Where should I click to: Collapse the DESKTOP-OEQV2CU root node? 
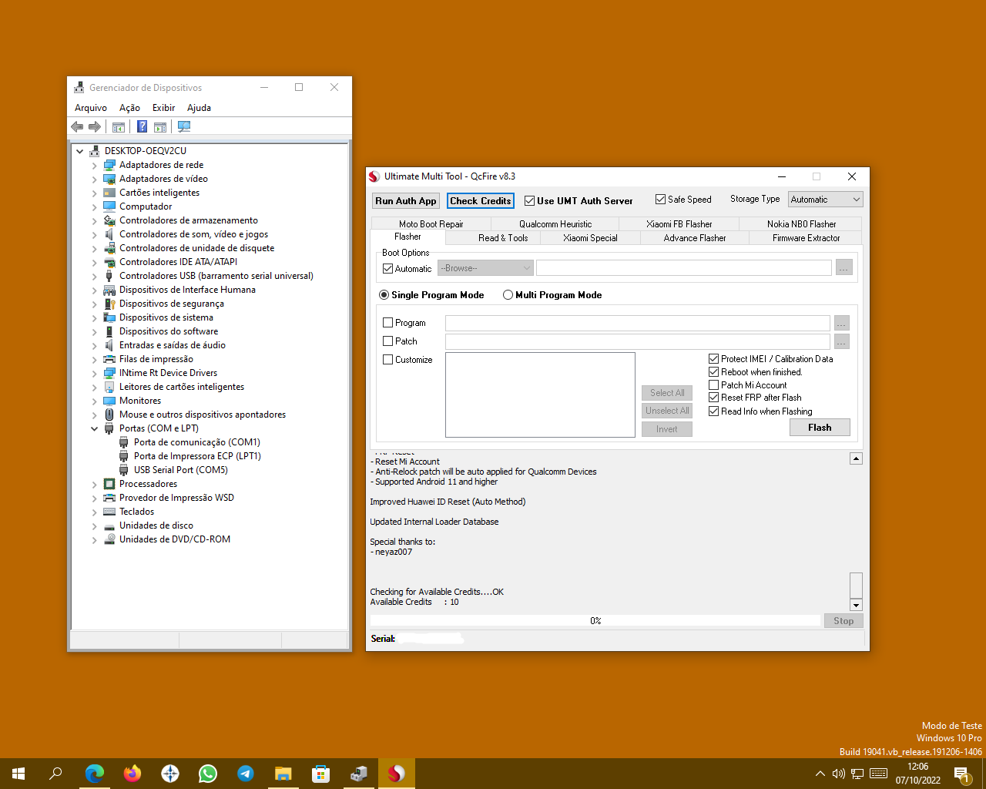pos(80,151)
